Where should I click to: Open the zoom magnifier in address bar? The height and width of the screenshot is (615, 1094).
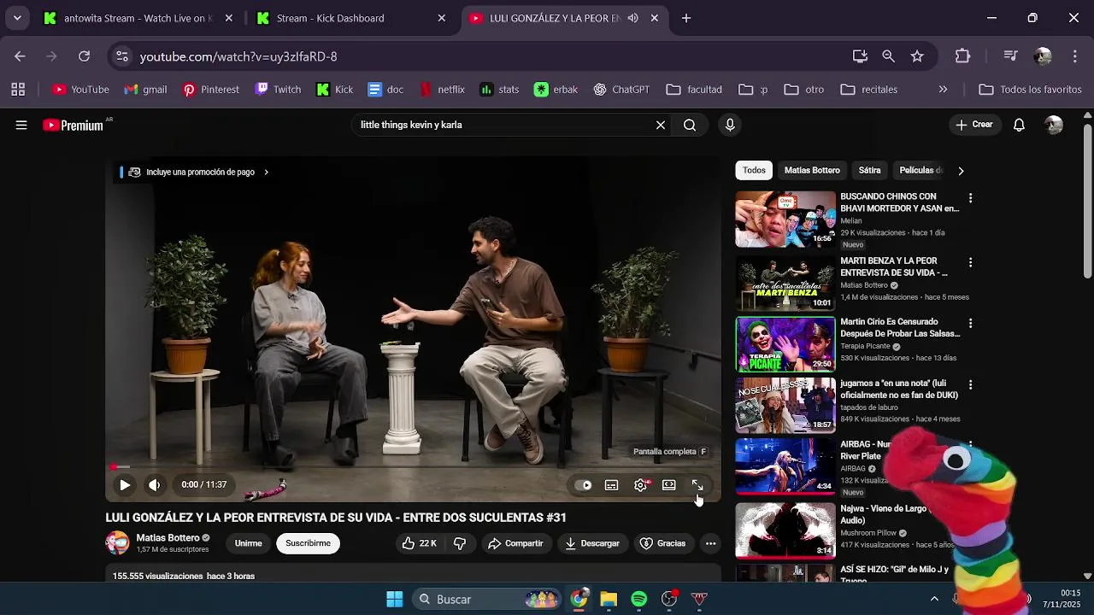[889, 56]
